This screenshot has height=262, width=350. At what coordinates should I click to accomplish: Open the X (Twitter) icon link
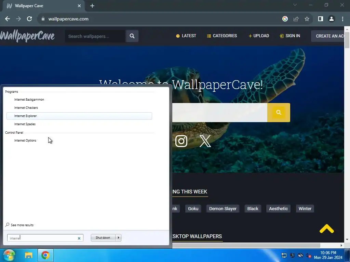pyautogui.click(x=205, y=141)
